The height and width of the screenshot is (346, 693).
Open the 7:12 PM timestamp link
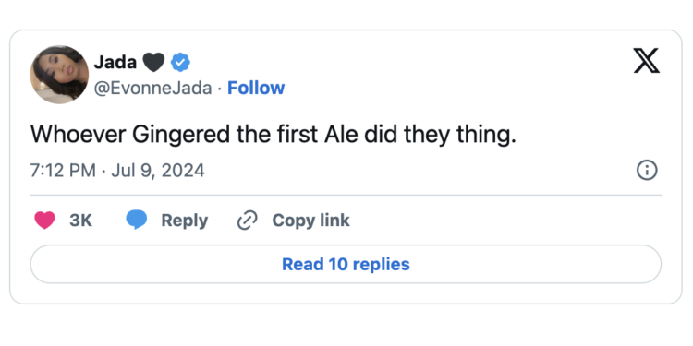[x=63, y=171]
